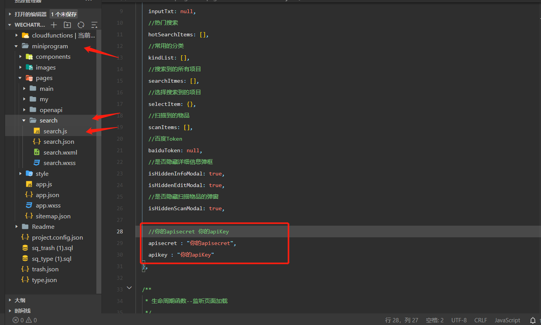Expand the 打开的编辑器 section

30,14
